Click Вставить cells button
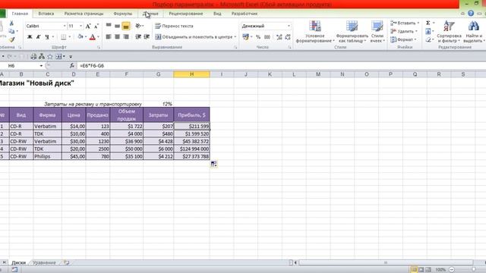486x273 pixels. coord(405,24)
